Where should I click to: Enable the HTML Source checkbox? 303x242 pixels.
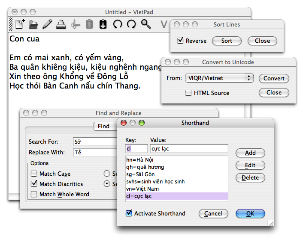coord(188,93)
